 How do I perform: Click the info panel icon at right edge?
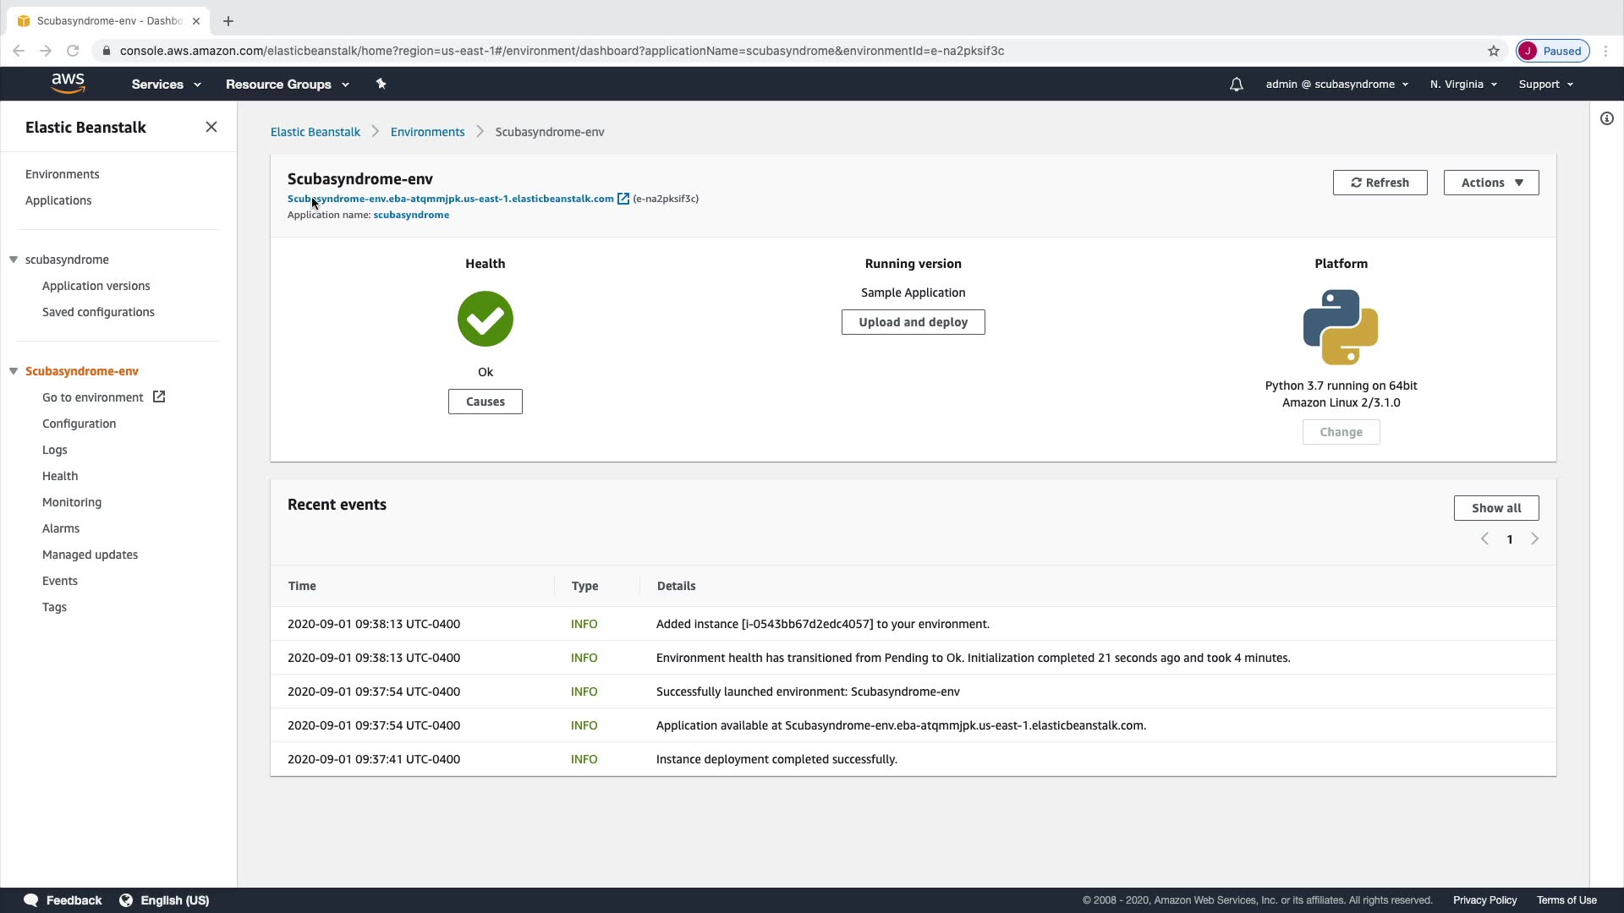click(1606, 119)
